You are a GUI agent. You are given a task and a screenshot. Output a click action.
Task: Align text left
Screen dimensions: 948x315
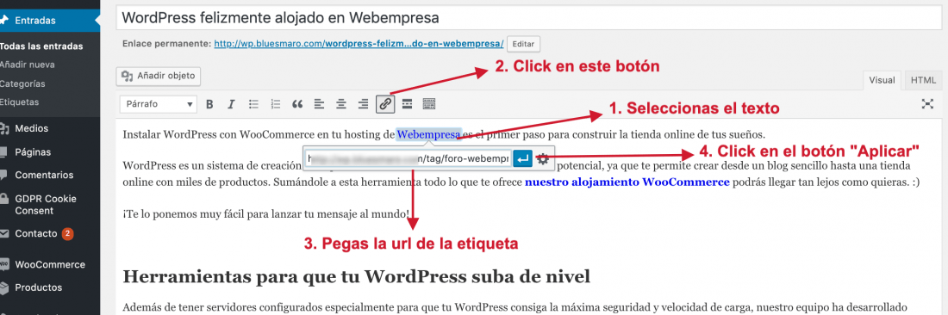tap(319, 104)
